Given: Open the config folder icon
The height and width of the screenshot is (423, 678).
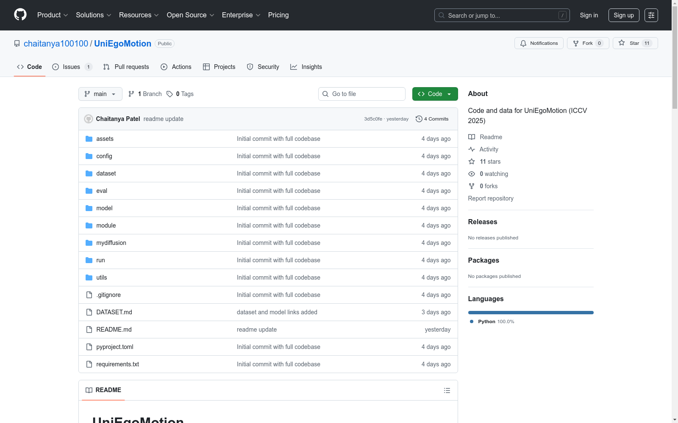Looking at the screenshot, I should pos(89,156).
